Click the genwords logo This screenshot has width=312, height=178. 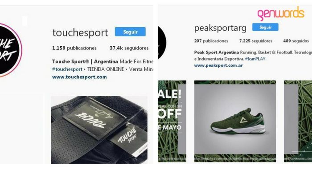point(281,13)
